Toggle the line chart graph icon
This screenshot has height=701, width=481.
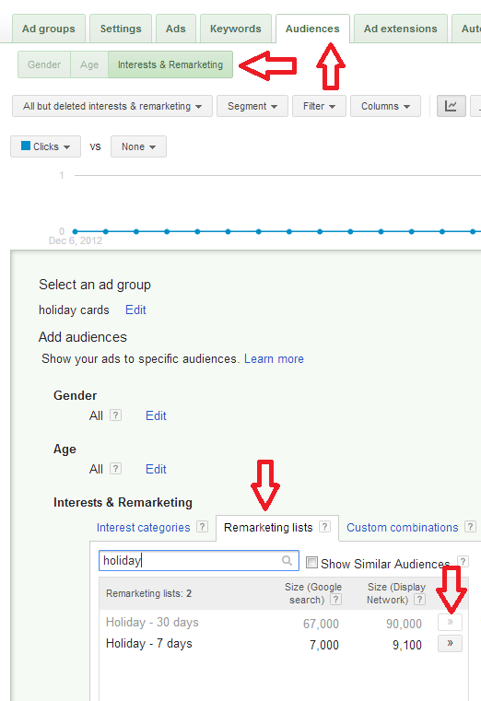pyautogui.click(x=451, y=106)
